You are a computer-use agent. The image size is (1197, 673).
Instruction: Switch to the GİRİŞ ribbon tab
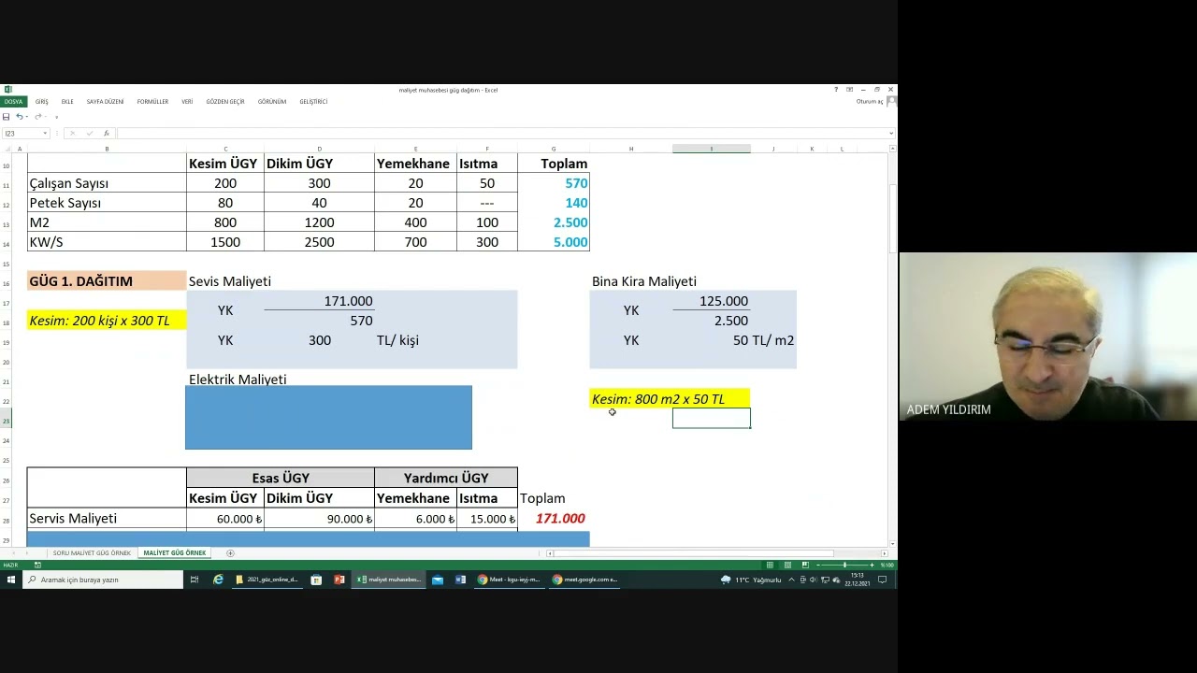[42, 101]
